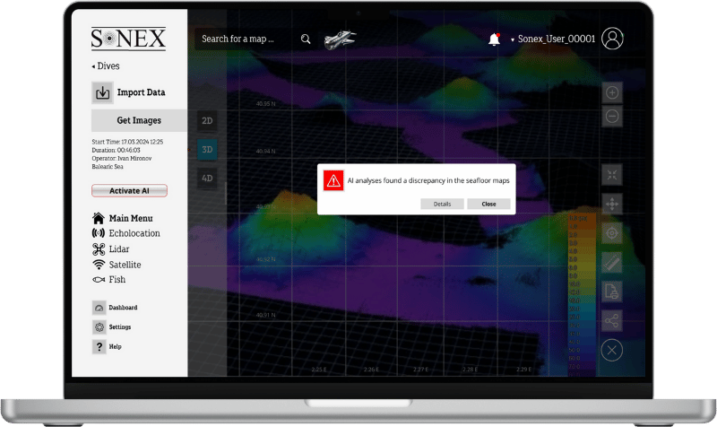
Task: Click the magnifier search icon
Action: pos(306,39)
